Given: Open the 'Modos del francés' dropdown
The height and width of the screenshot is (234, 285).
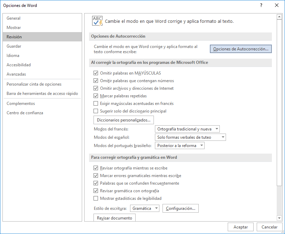Looking at the screenshot, I should pyautogui.click(x=187, y=129).
